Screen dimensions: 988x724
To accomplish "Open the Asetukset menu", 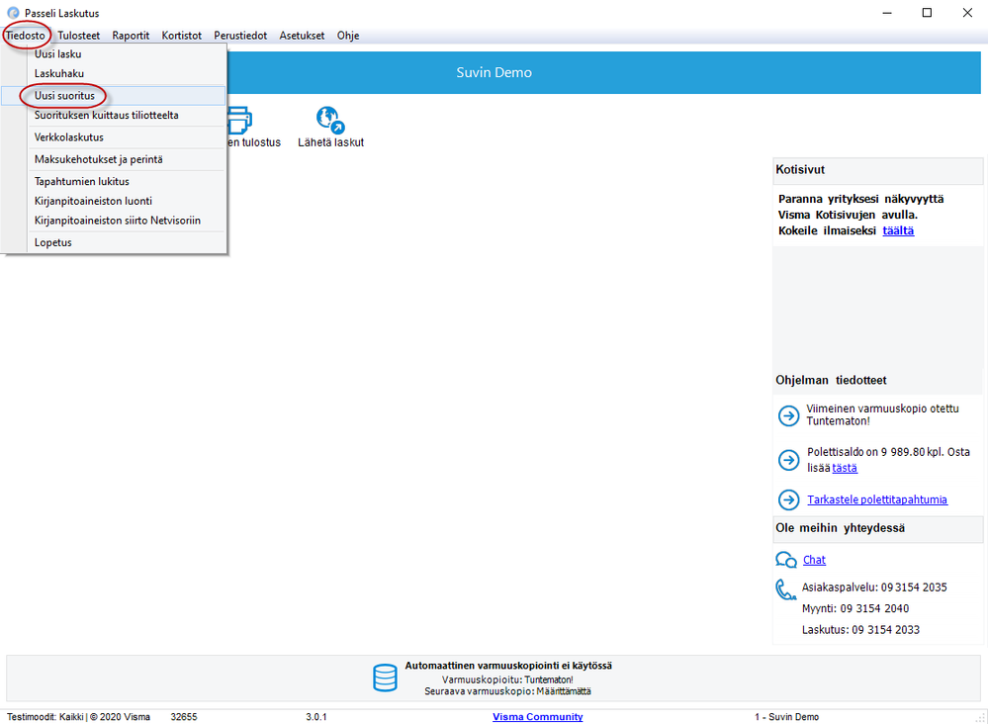I will point(302,36).
